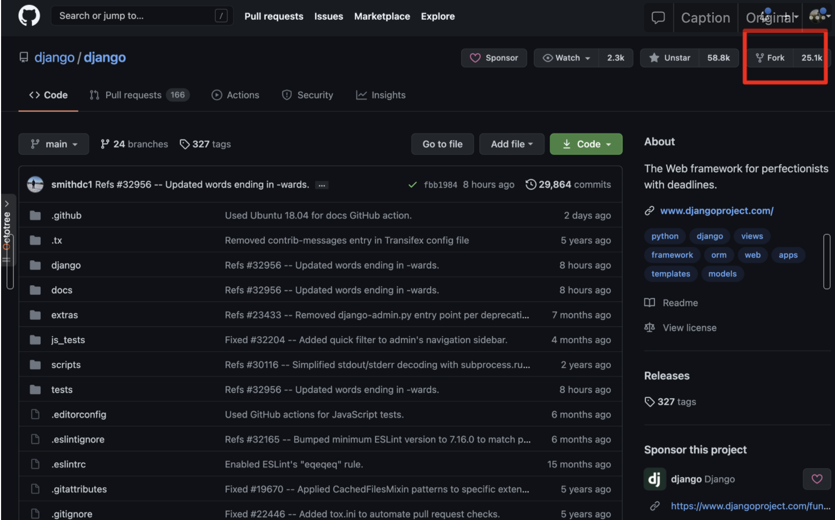Click the file icon of .eslintrc
The image size is (835, 520).
click(35, 464)
